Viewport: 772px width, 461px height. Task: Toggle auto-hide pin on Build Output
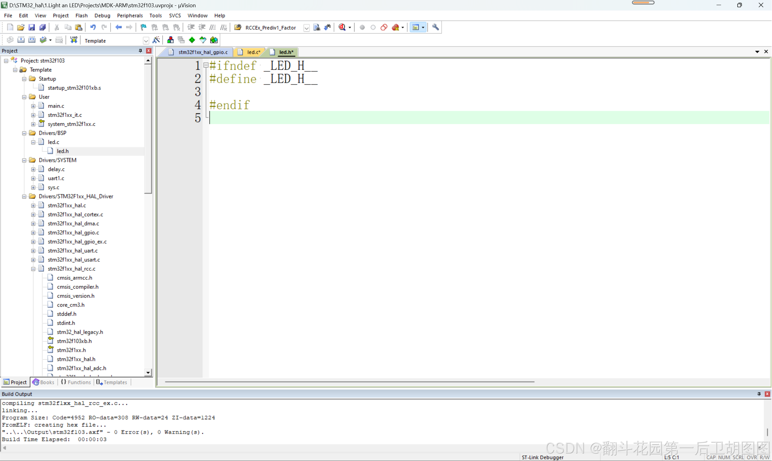tap(759, 394)
